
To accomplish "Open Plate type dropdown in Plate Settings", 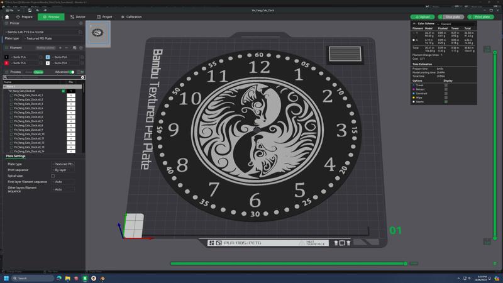I will pos(63,164).
